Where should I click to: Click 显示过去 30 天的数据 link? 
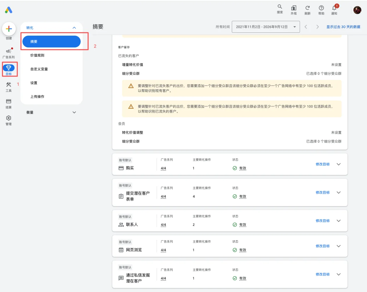(343, 27)
